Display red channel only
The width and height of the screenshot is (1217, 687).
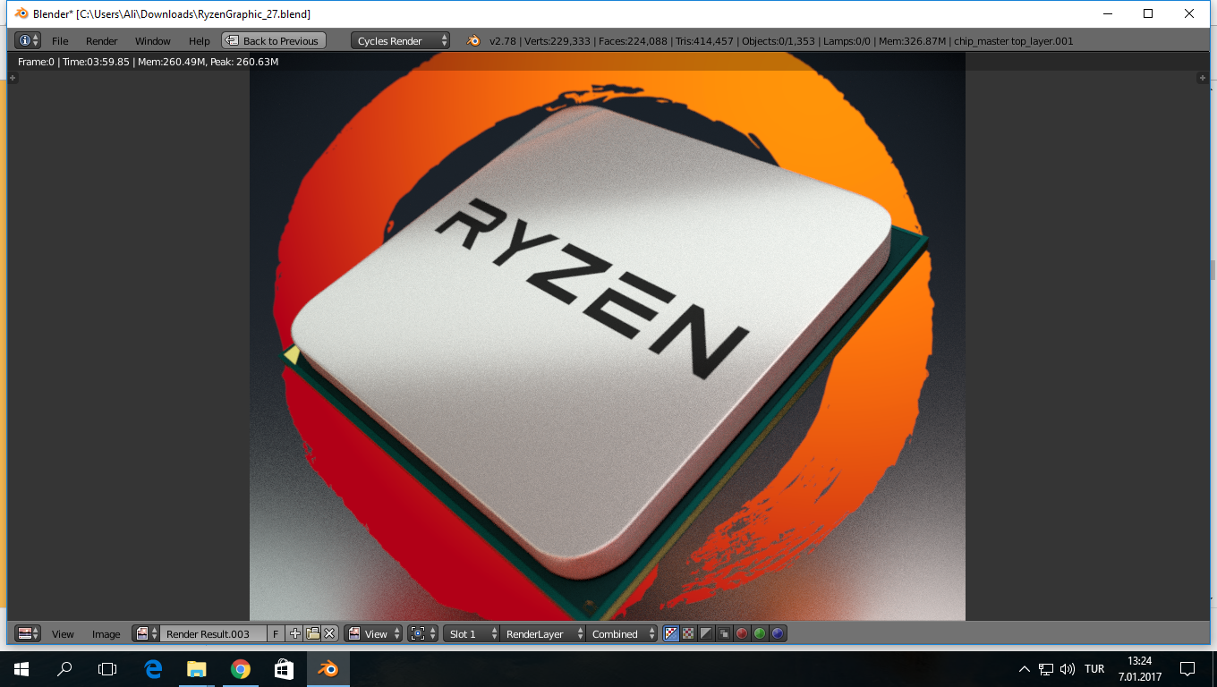pyautogui.click(x=742, y=633)
